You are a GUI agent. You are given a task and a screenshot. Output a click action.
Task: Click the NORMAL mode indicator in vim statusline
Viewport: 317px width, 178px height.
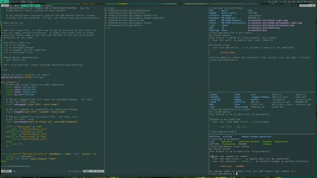click(6, 171)
